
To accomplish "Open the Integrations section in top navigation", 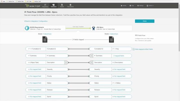I will tap(45, 6).
